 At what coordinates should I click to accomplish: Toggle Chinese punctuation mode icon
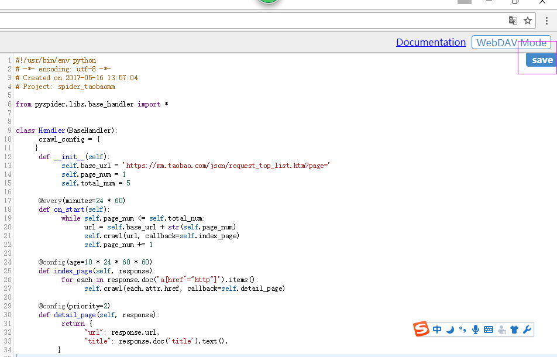pos(462,329)
